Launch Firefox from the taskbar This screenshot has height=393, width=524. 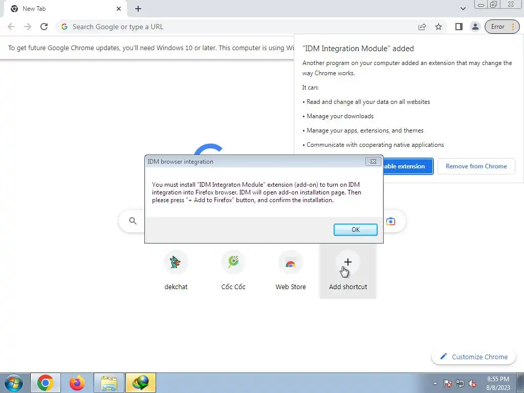click(77, 383)
